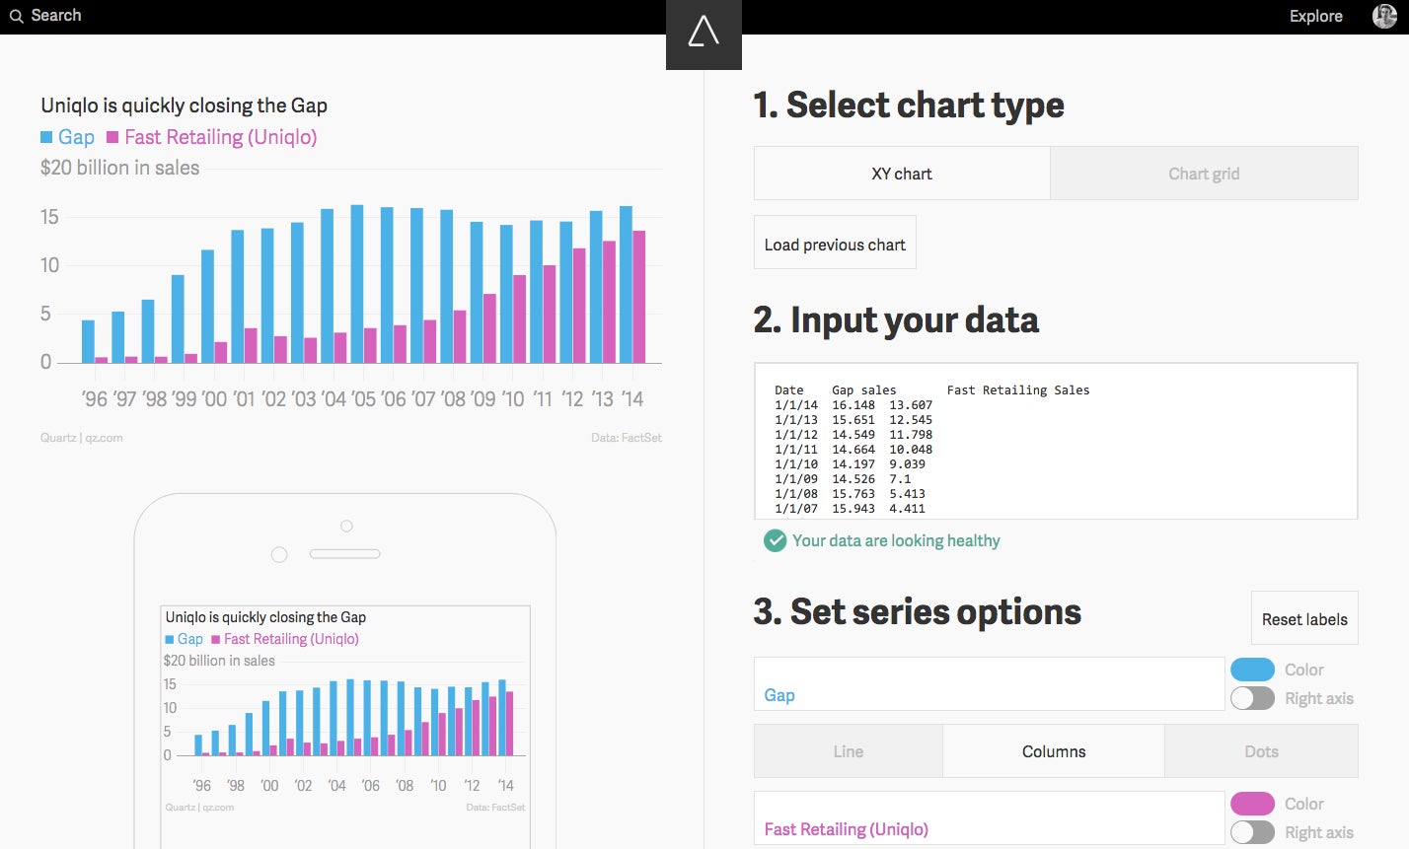1409x849 pixels.
Task: Open the pink Color swatch for Fast Retailing
Action: coord(1253,804)
